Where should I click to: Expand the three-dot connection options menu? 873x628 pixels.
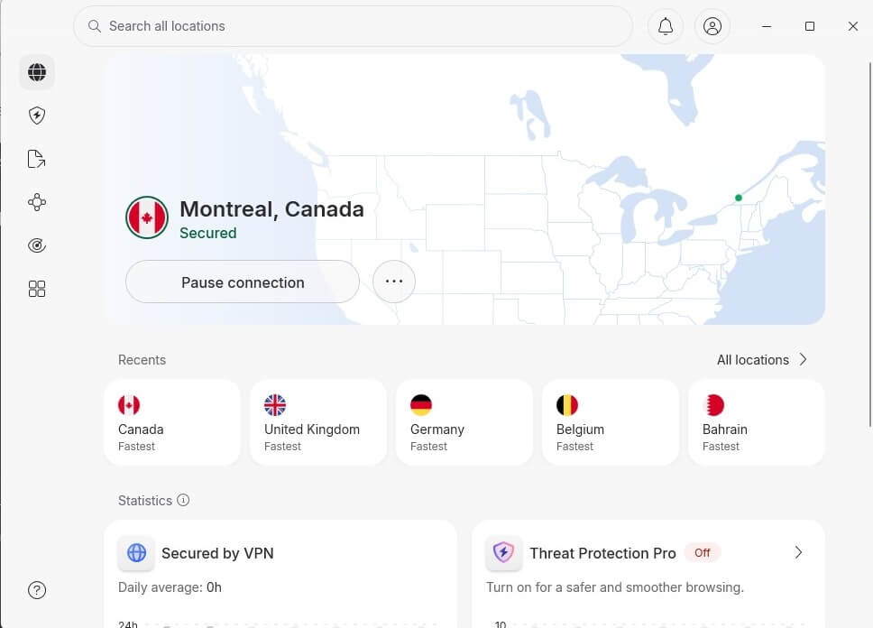pos(393,281)
